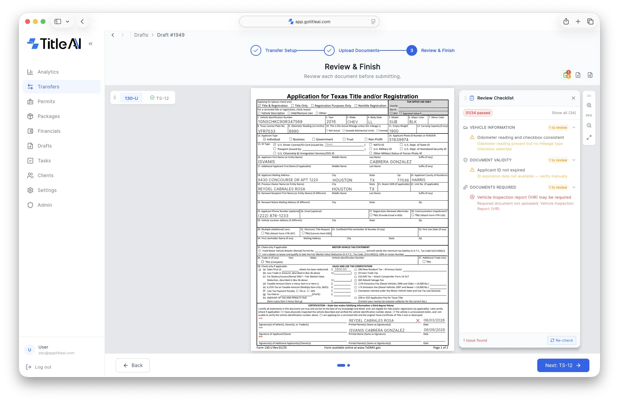Viewport: 619px width, 402px height.
Task: Check Registration Purposes Only box
Action: click(x=313, y=106)
